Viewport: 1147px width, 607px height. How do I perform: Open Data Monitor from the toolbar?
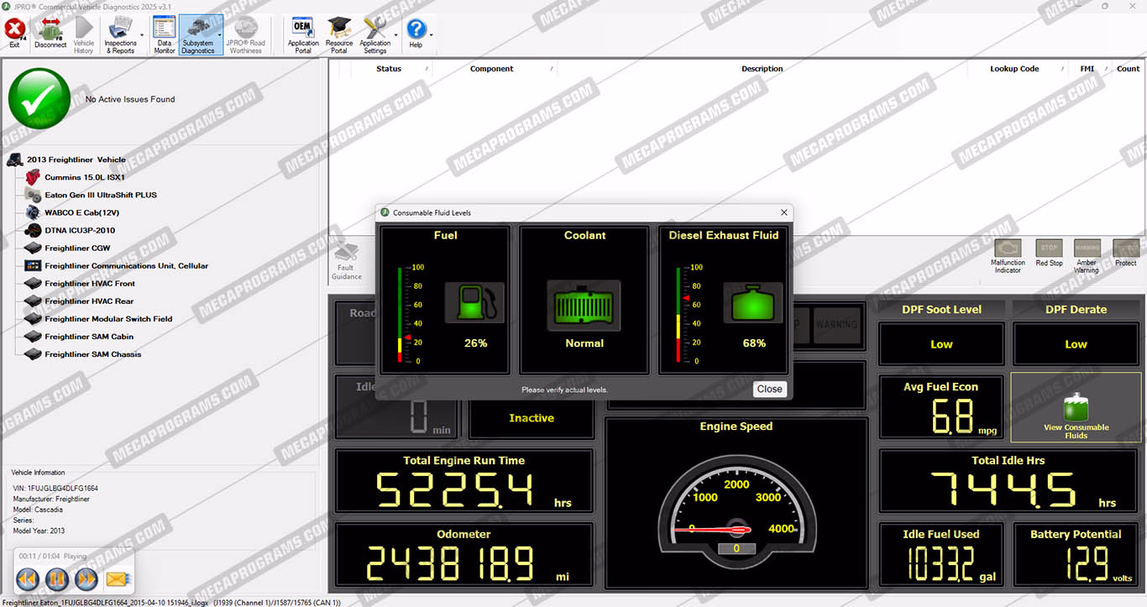coord(165,34)
